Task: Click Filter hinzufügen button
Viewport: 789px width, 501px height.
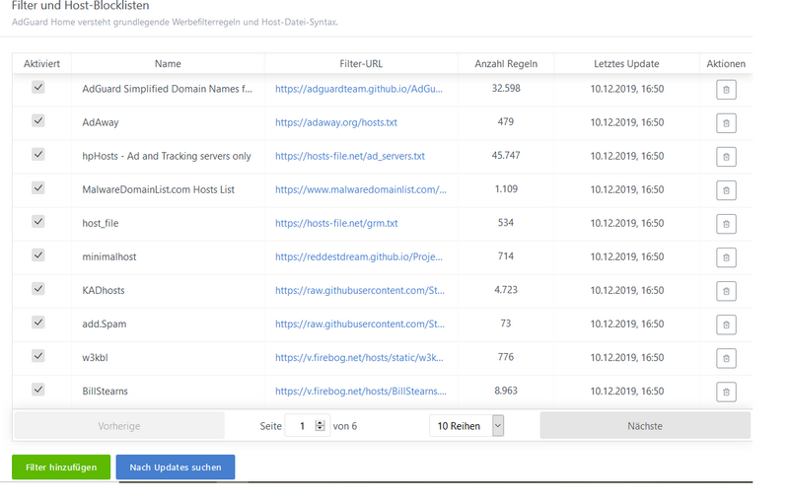Action: pos(60,467)
